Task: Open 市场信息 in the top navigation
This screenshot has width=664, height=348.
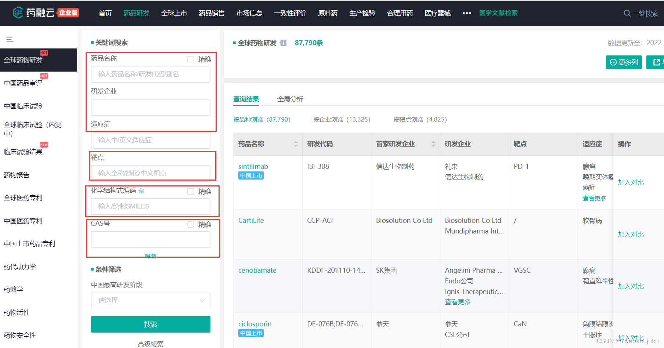Action: [249, 13]
